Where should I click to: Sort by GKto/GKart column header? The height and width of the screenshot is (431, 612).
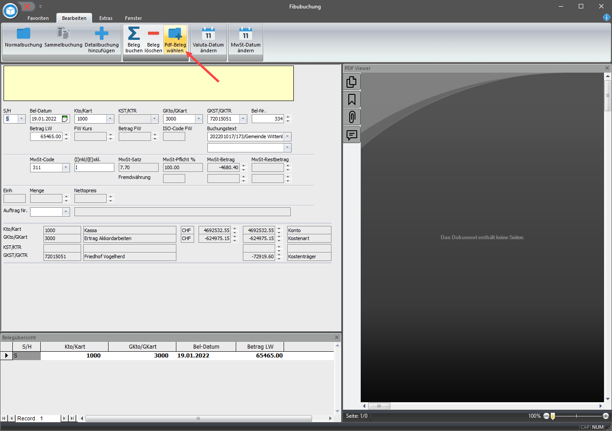(142, 346)
